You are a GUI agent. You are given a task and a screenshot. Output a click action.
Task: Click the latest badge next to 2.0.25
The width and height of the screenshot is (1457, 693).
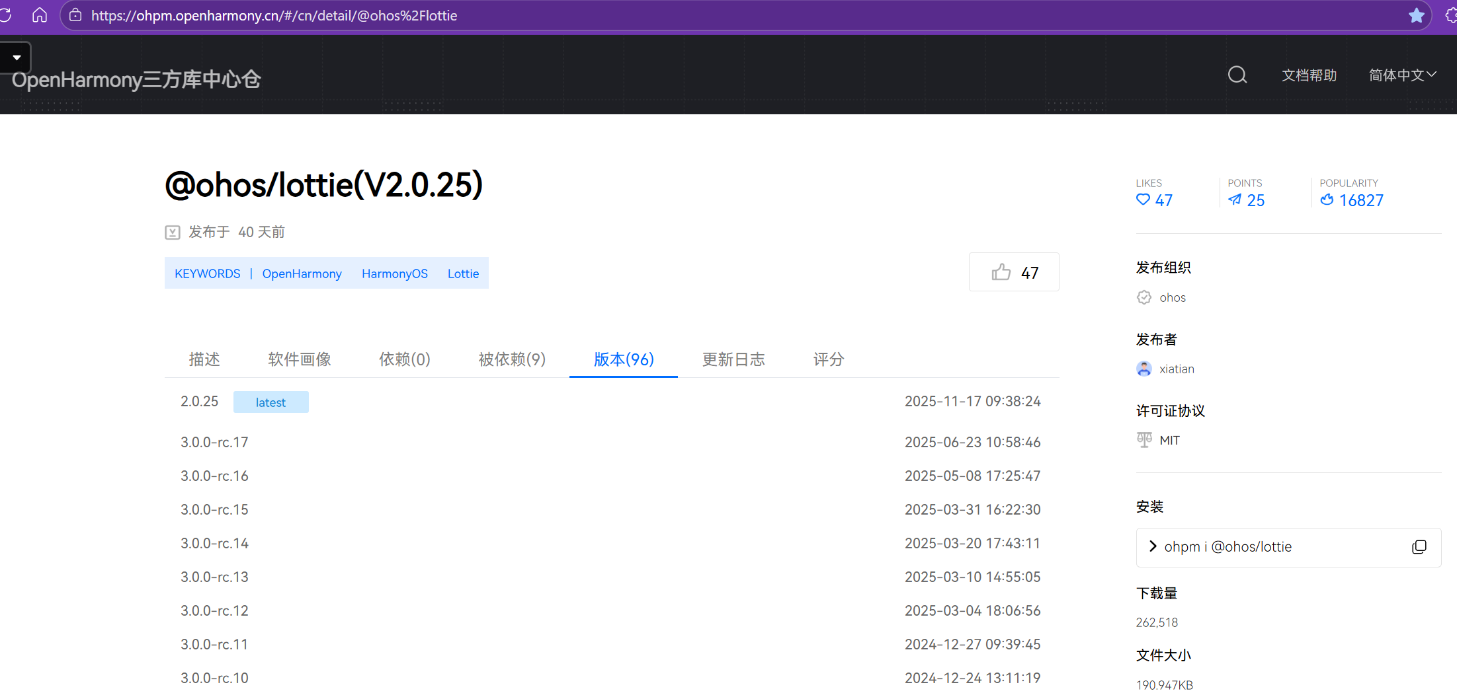coord(271,402)
